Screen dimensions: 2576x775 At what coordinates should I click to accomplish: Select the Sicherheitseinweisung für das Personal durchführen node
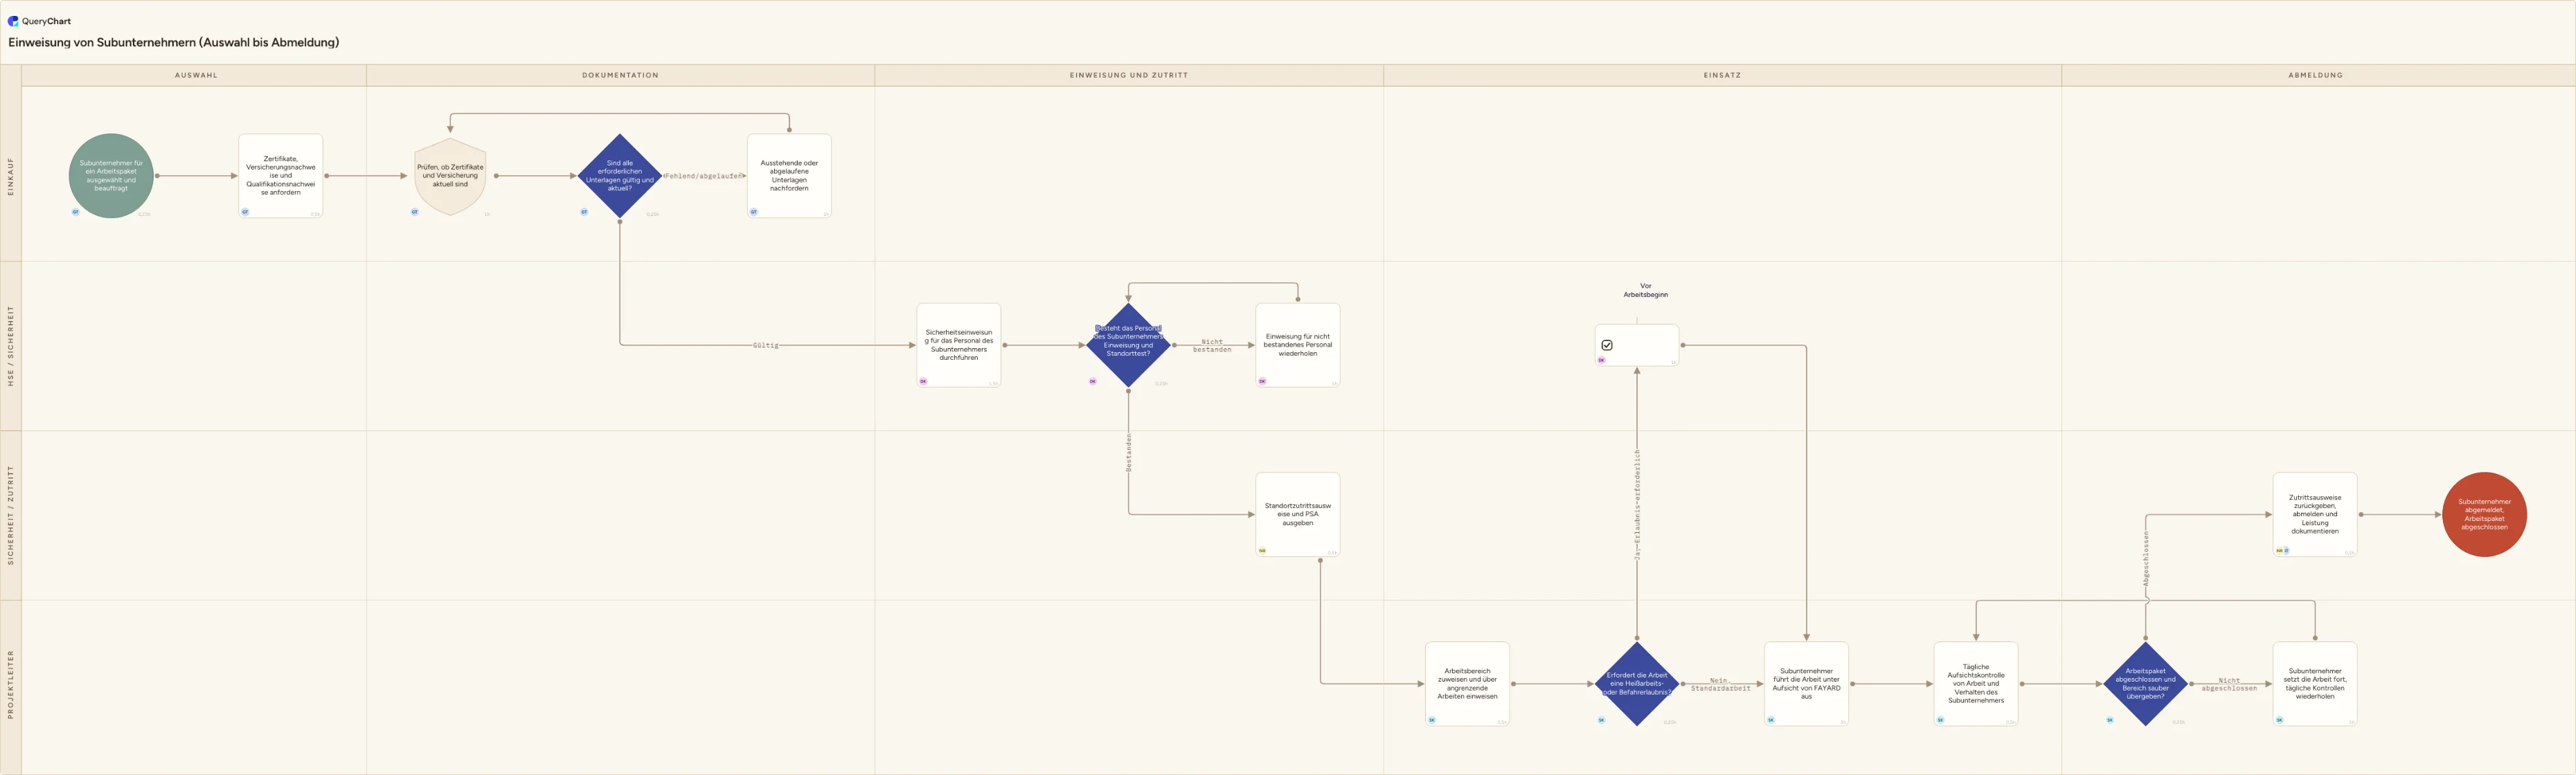959,345
